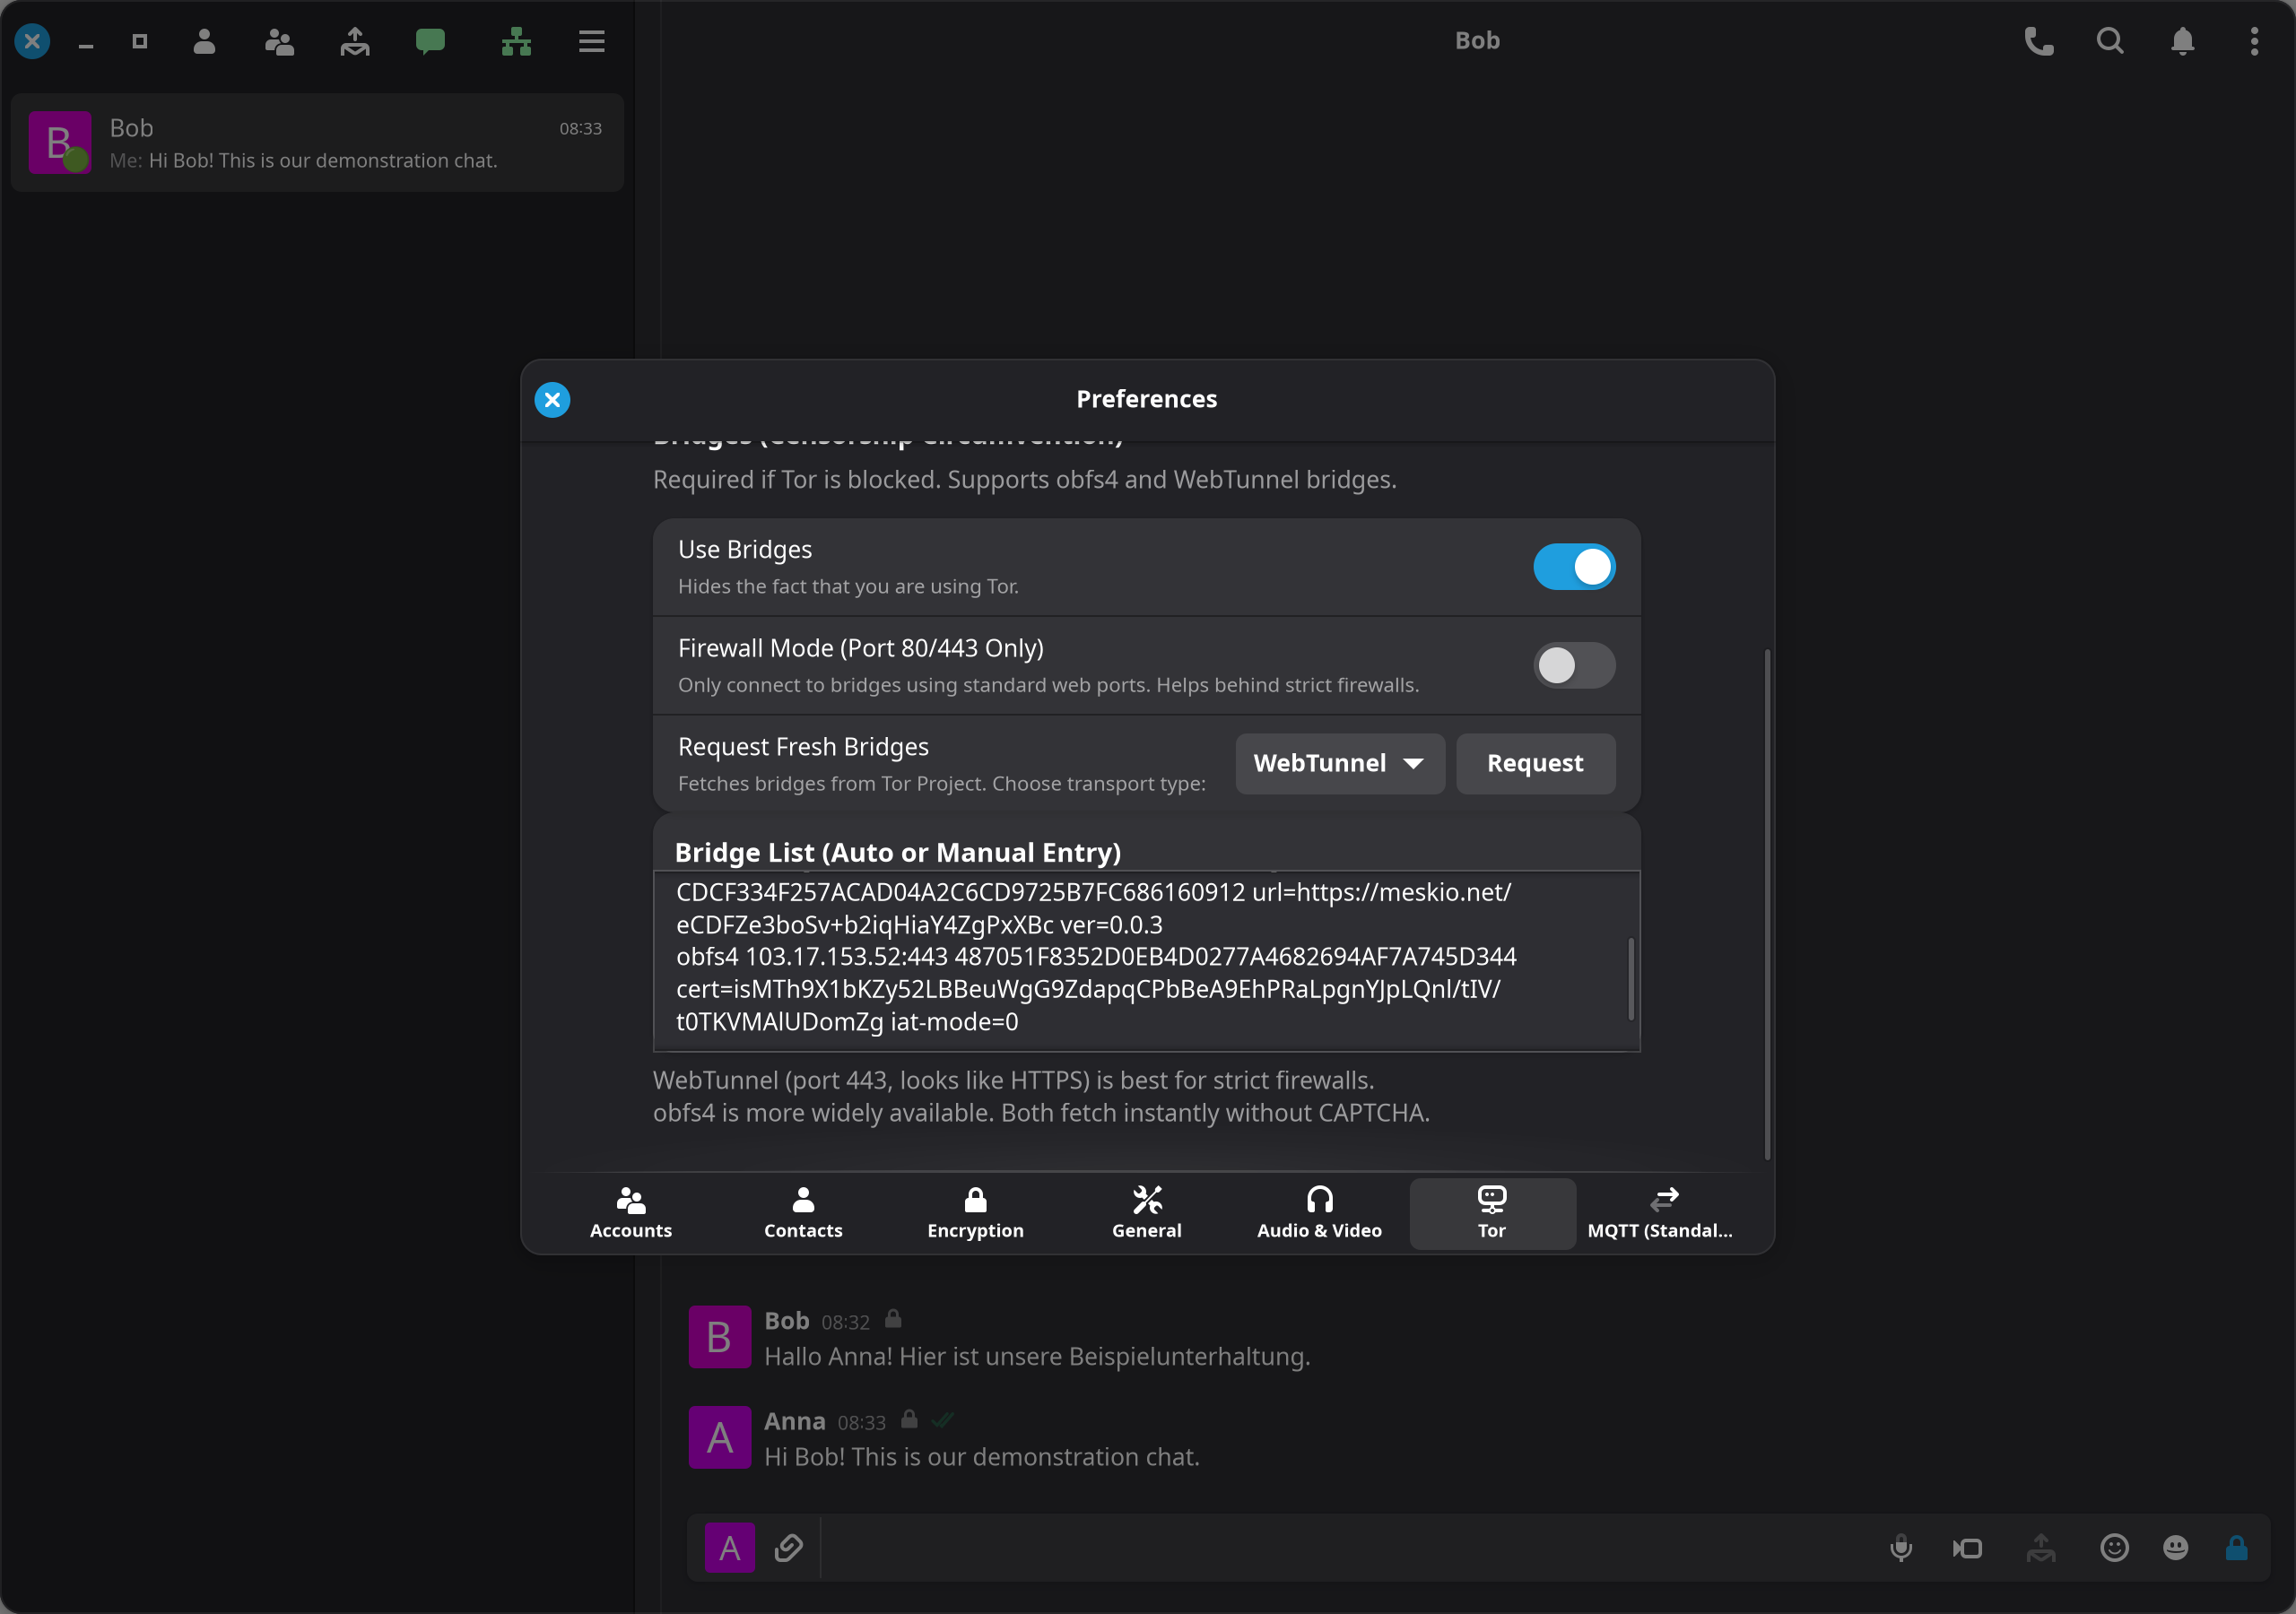Open search in Bob chat header

pyautogui.click(x=2110, y=41)
